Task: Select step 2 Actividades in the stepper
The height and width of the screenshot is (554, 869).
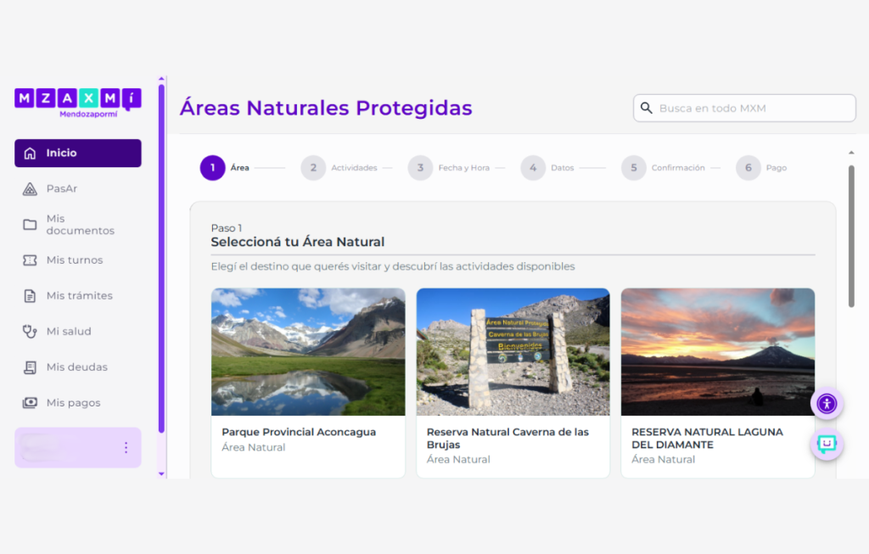Action: pyautogui.click(x=313, y=168)
